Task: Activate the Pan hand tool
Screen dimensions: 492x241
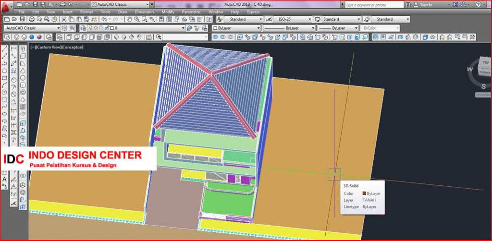Action: 130,19
